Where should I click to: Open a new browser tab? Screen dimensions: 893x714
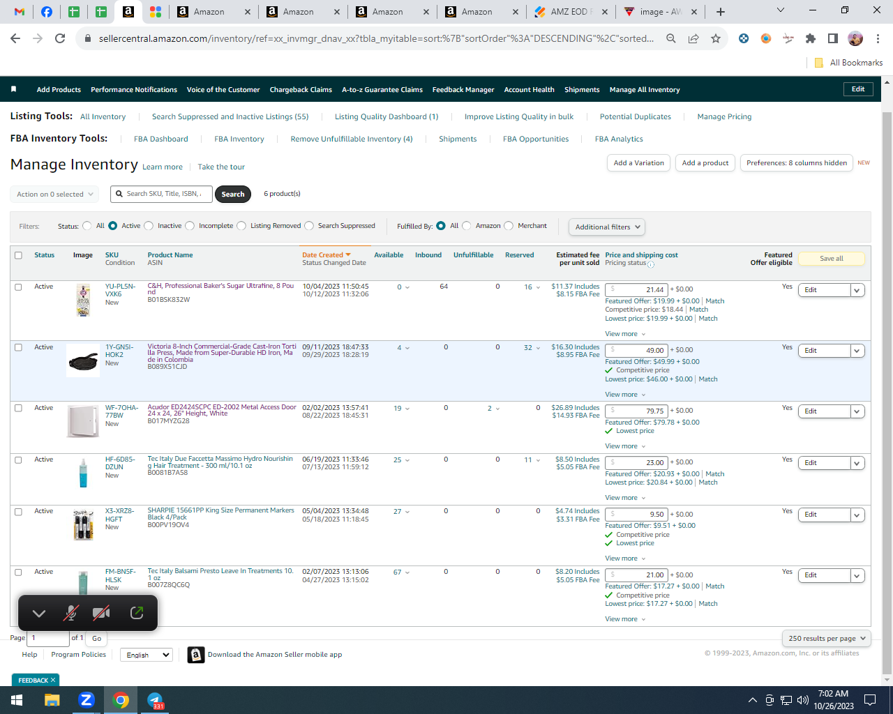click(x=721, y=12)
